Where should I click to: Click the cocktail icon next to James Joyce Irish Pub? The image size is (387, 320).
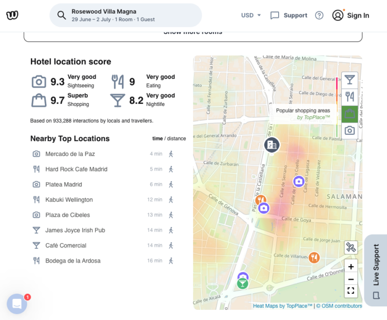click(36, 230)
